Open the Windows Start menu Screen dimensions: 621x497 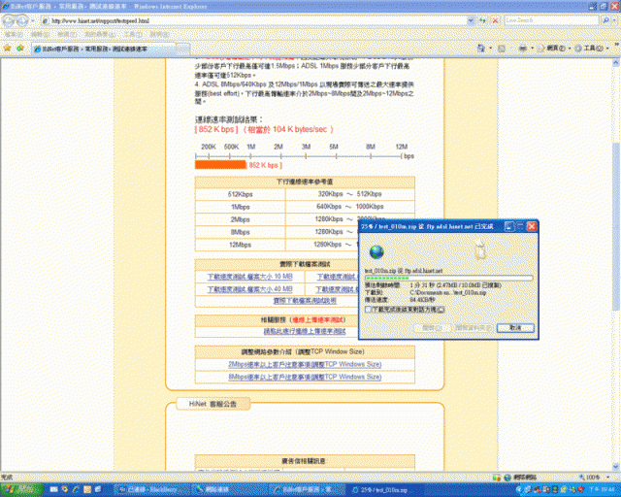pos(21,490)
